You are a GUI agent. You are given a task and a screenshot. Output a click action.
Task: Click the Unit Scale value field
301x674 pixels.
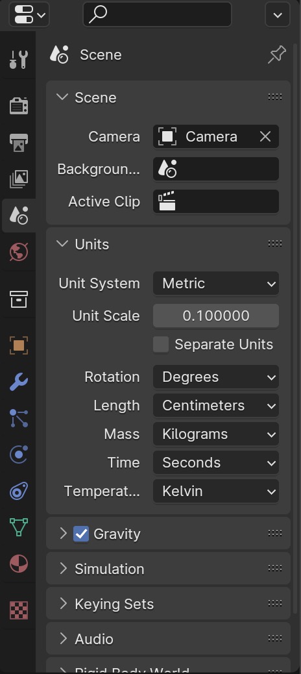216,316
